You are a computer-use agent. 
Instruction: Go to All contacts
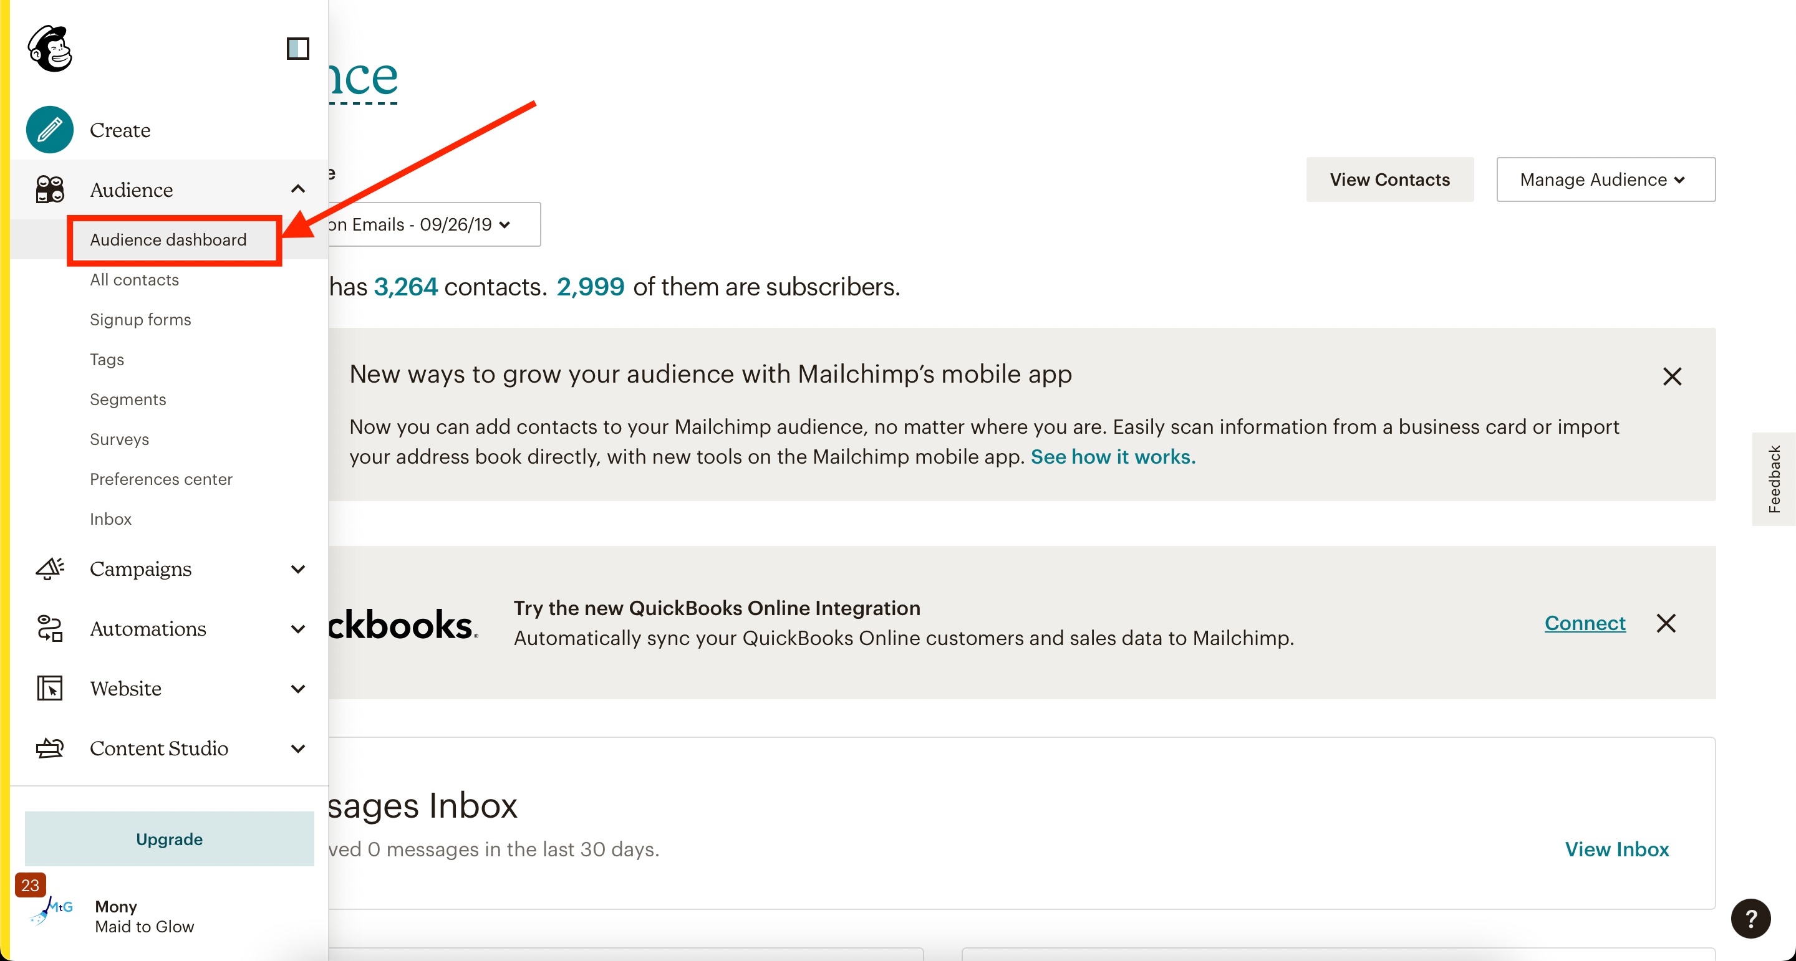click(135, 279)
